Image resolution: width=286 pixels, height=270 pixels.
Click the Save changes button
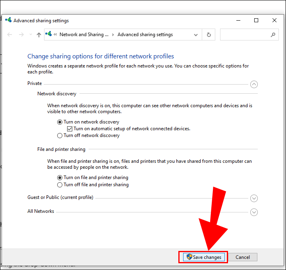[204, 257]
